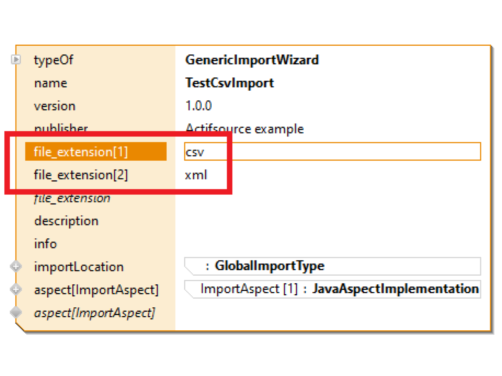
Task: Select the description property label
Action: pos(66,221)
